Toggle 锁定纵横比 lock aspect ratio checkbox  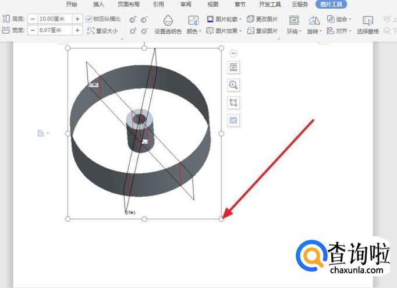89,19
